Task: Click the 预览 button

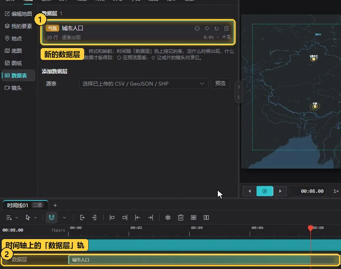Action: (x=220, y=83)
